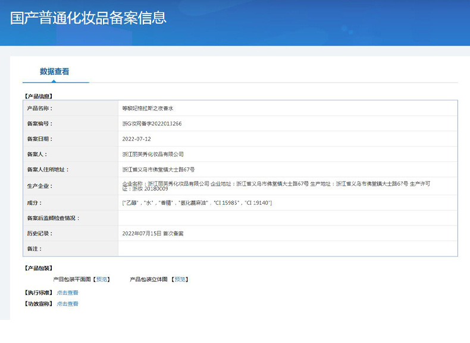Open the 功效宣称 点击查看 link
Screen dimensions: 470x343
coord(67,304)
